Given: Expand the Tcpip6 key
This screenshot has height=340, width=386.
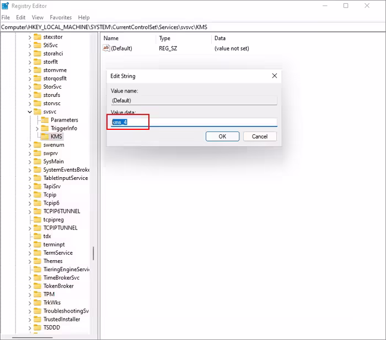Looking at the screenshot, I should (x=30, y=204).
